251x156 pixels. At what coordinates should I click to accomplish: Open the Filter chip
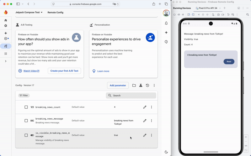pyautogui.click(x=24, y=96)
